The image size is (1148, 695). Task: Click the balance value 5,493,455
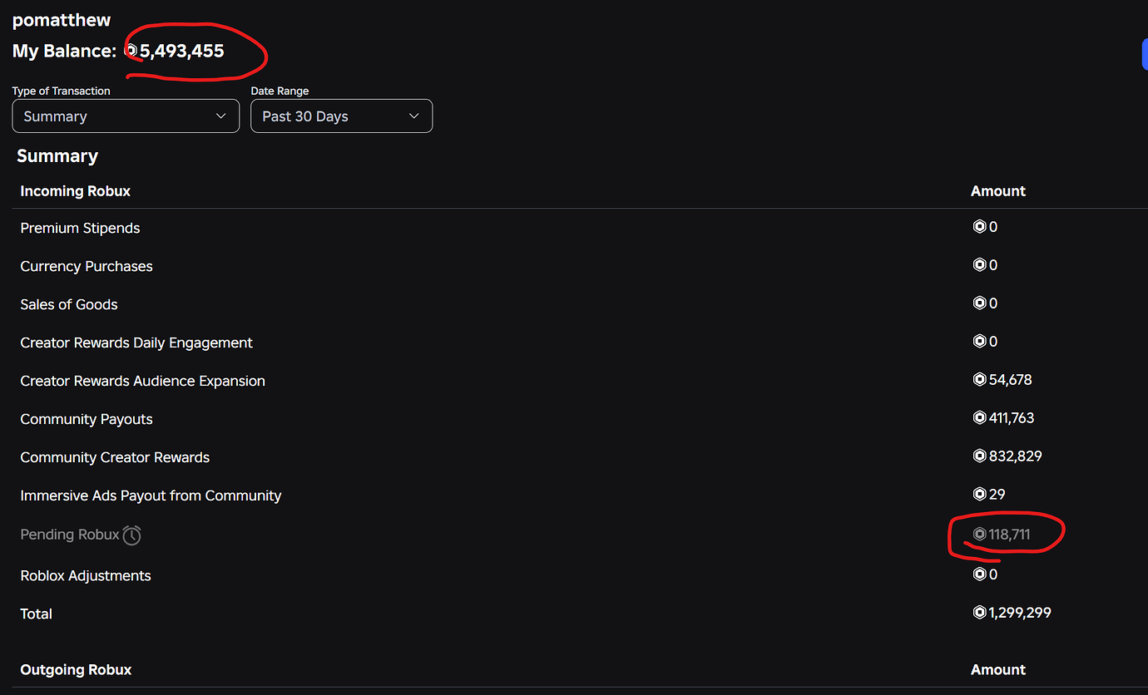(182, 51)
